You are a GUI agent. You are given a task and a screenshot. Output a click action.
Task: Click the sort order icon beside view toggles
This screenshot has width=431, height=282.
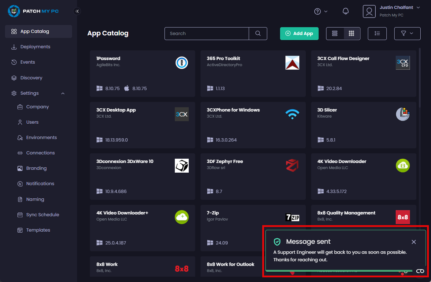[x=377, y=33]
